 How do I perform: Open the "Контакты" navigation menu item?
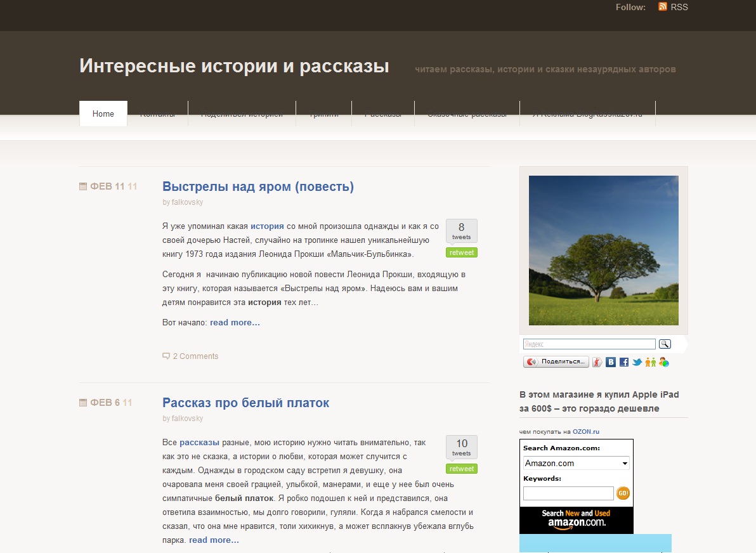pyautogui.click(x=157, y=114)
